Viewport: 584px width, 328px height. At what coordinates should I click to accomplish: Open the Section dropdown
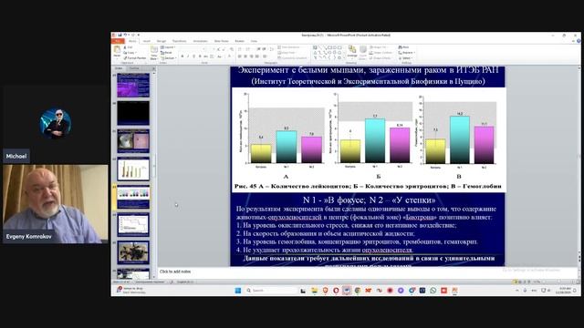pos(168,58)
